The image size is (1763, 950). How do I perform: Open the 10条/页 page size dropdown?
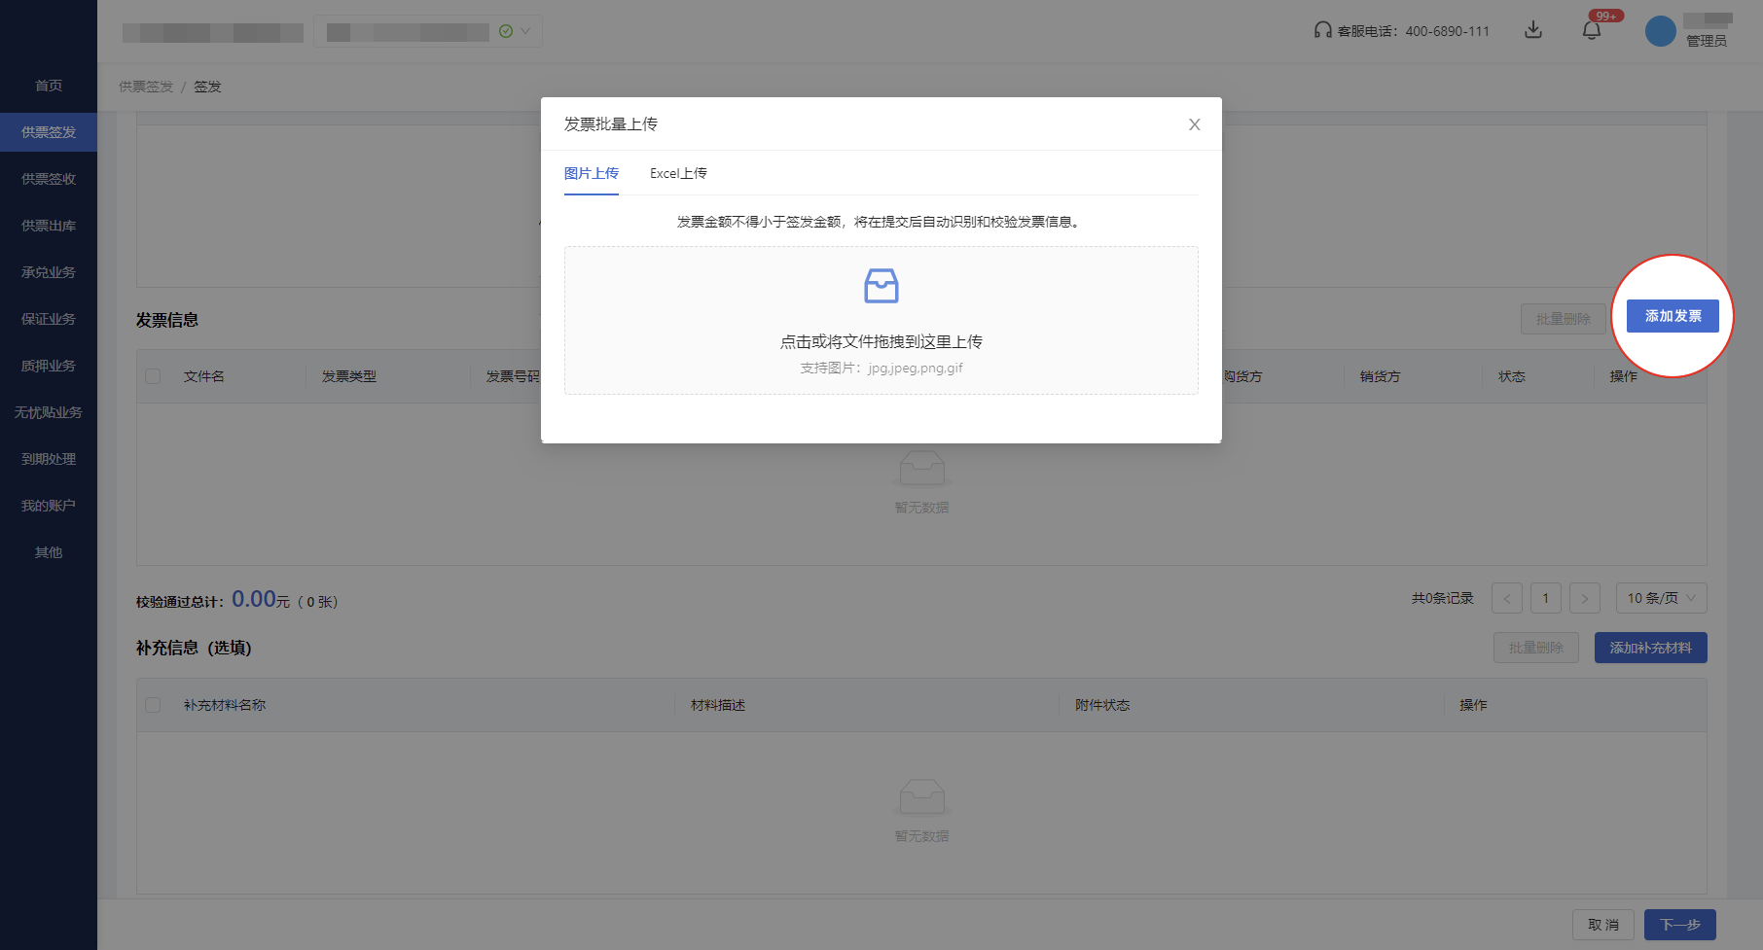(x=1661, y=597)
